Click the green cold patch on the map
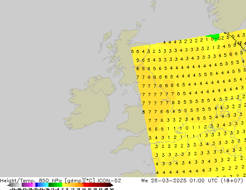This screenshot has width=246, height=190. click(214, 37)
